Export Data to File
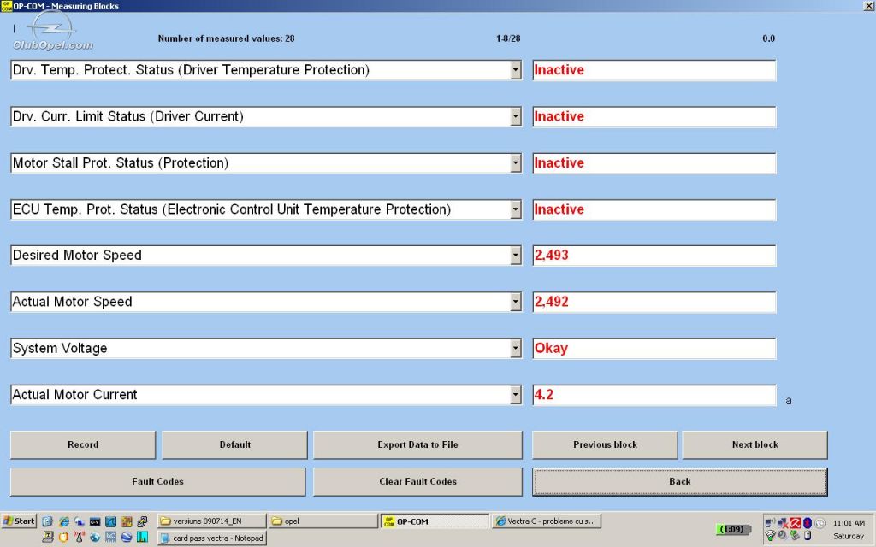This screenshot has width=876, height=547. tap(417, 444)
